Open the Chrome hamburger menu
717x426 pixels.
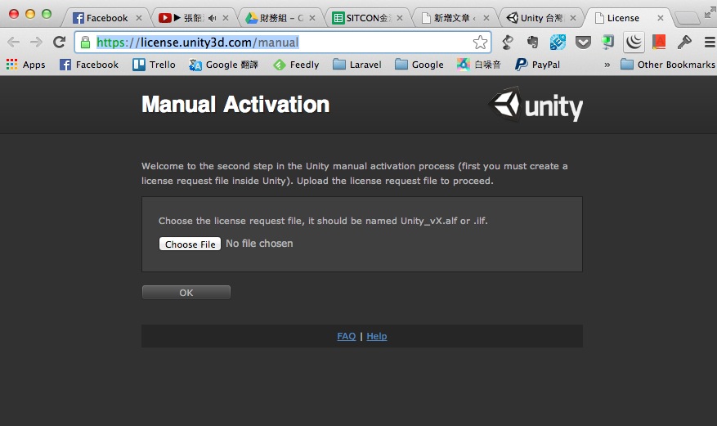click(710, 43)
